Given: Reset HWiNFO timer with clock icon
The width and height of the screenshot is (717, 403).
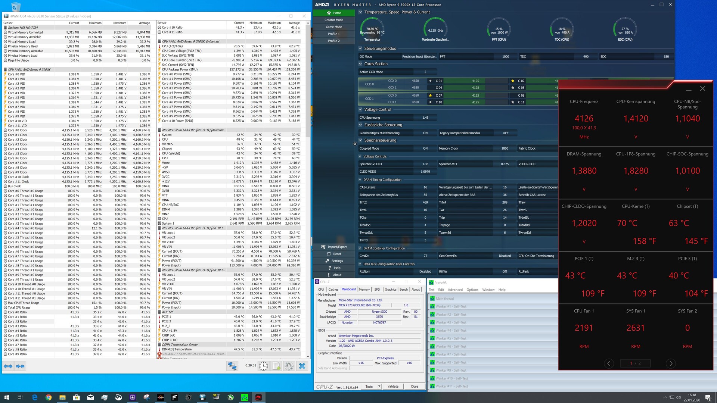Looking at the screenshot, I should (263, 366).
